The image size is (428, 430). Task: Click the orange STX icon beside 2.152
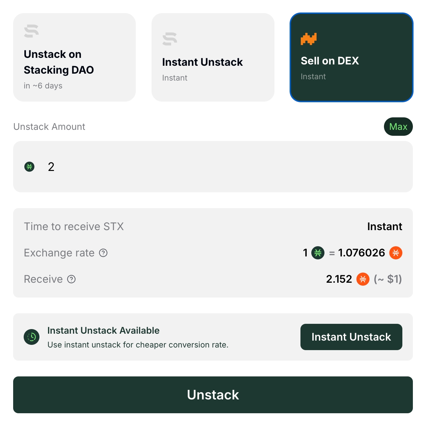click(363, 279)
